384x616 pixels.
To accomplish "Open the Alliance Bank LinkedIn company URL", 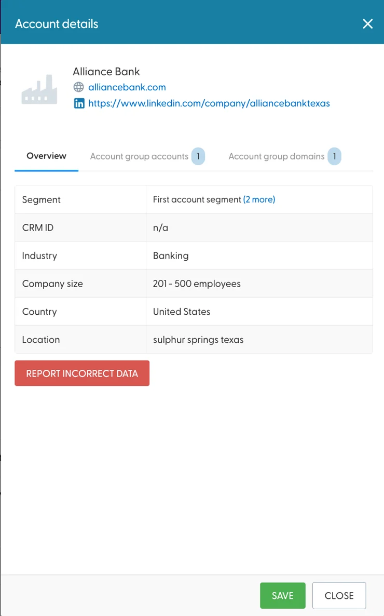I will 209,103.
